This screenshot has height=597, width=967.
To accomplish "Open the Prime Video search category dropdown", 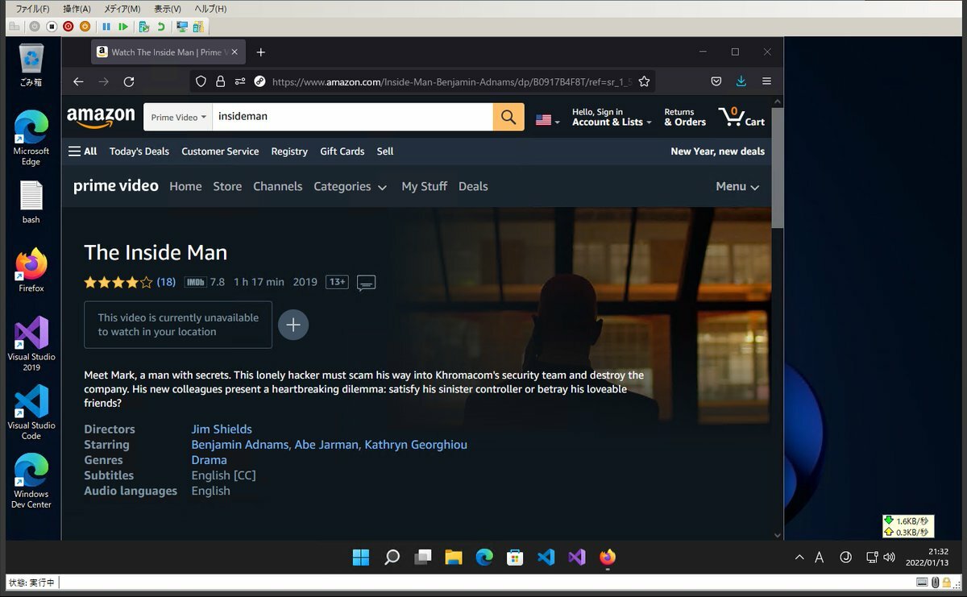I will click(x=178, y=118).
